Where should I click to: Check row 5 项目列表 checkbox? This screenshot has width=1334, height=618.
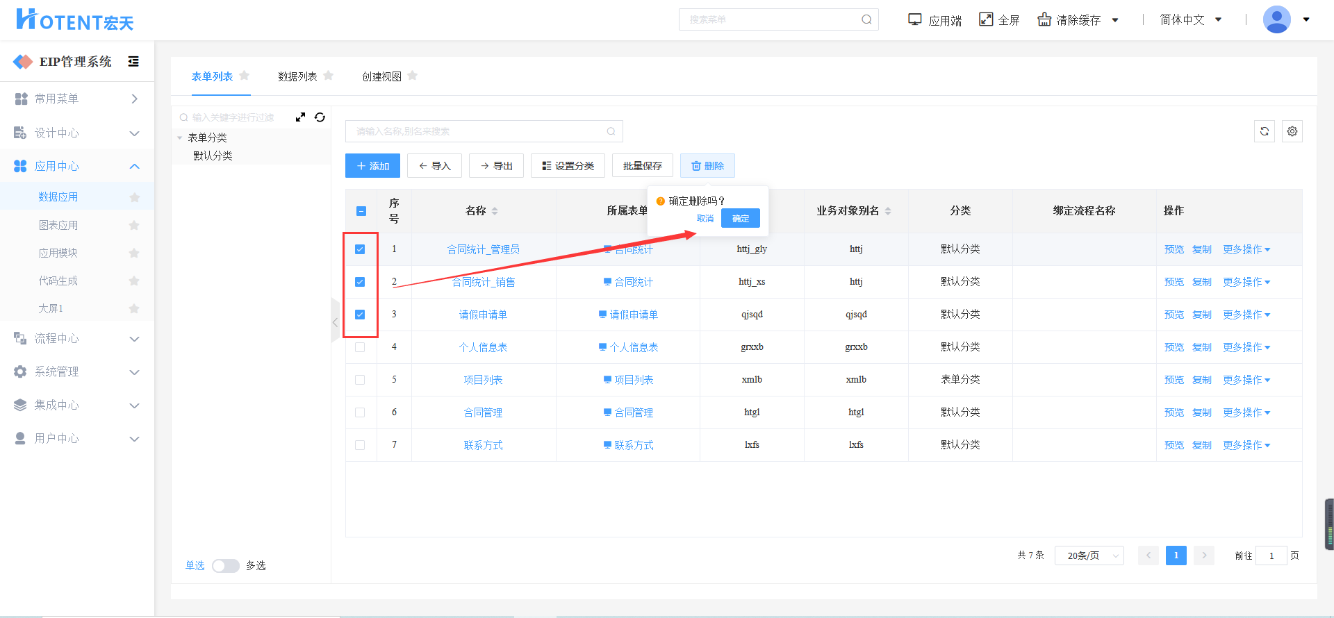(x=360, y=380)
